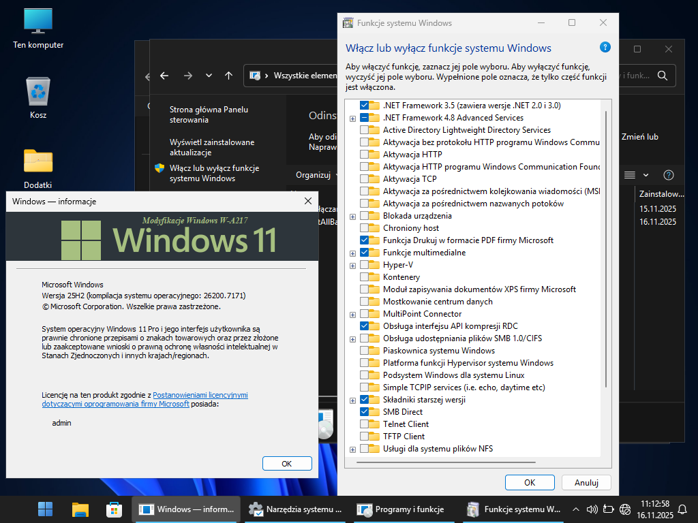The width and height of the screenshot is (698, 523).
Task: Click the blue help icon in Funkcje systemu Windows
Action: coord(605,47)
